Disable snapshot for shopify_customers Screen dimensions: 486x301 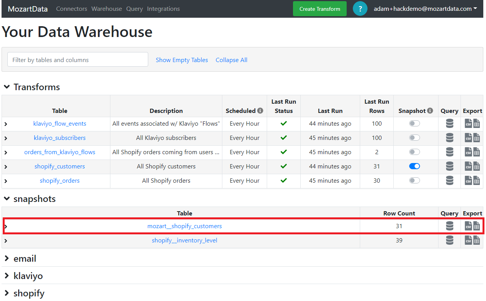point(415,166)
